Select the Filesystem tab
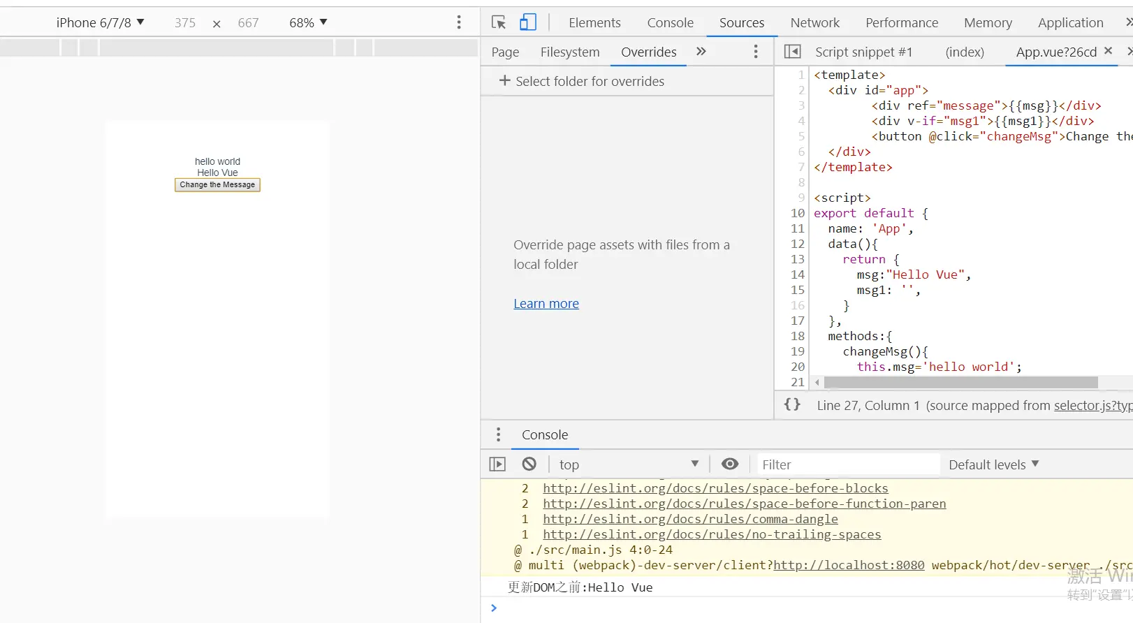 click(x=570, y=52)
